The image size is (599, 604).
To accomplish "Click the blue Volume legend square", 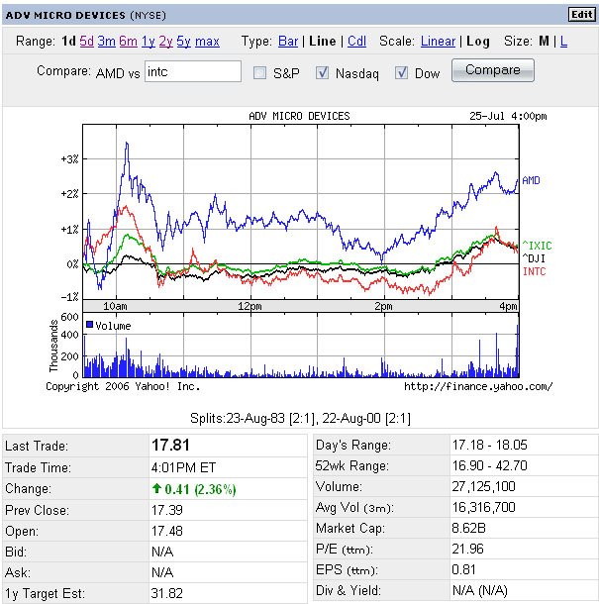I will coord(89,325).
